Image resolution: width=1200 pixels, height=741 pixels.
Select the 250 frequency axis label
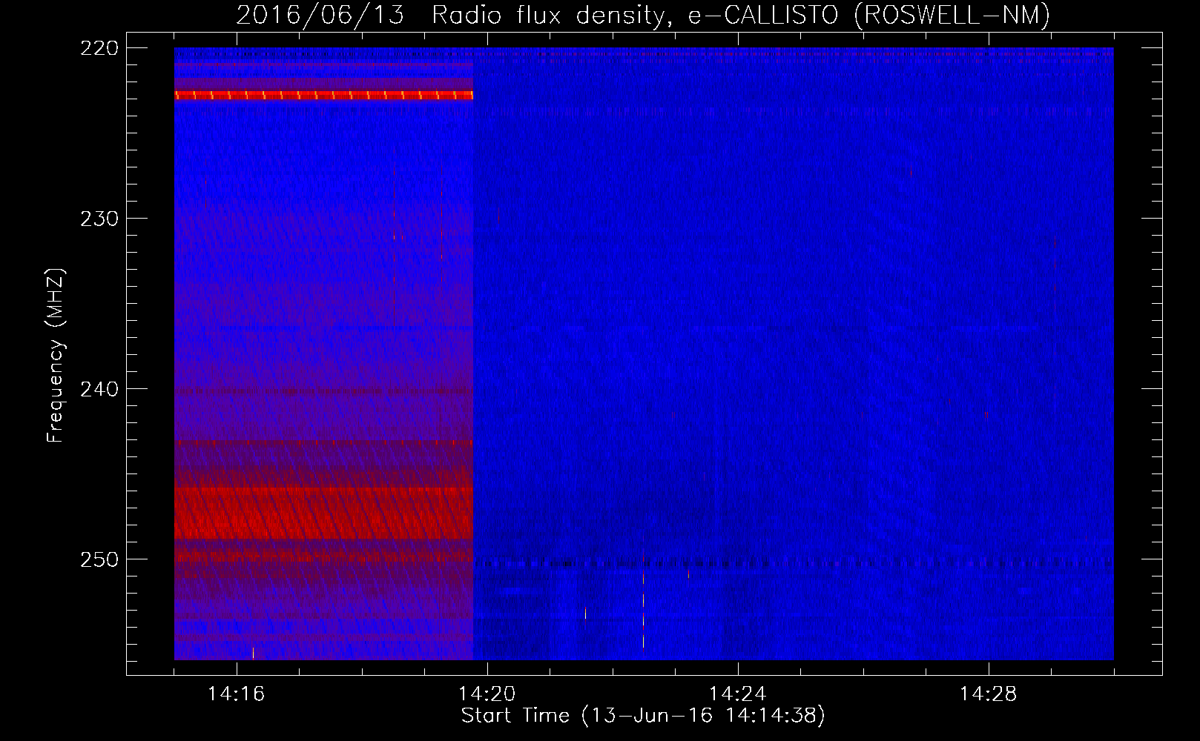99,559
